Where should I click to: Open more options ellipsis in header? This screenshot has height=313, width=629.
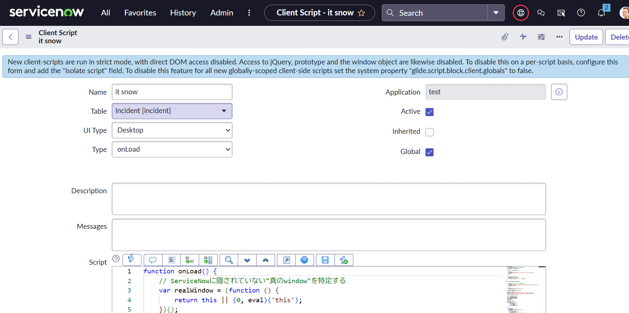pos(559,37)
